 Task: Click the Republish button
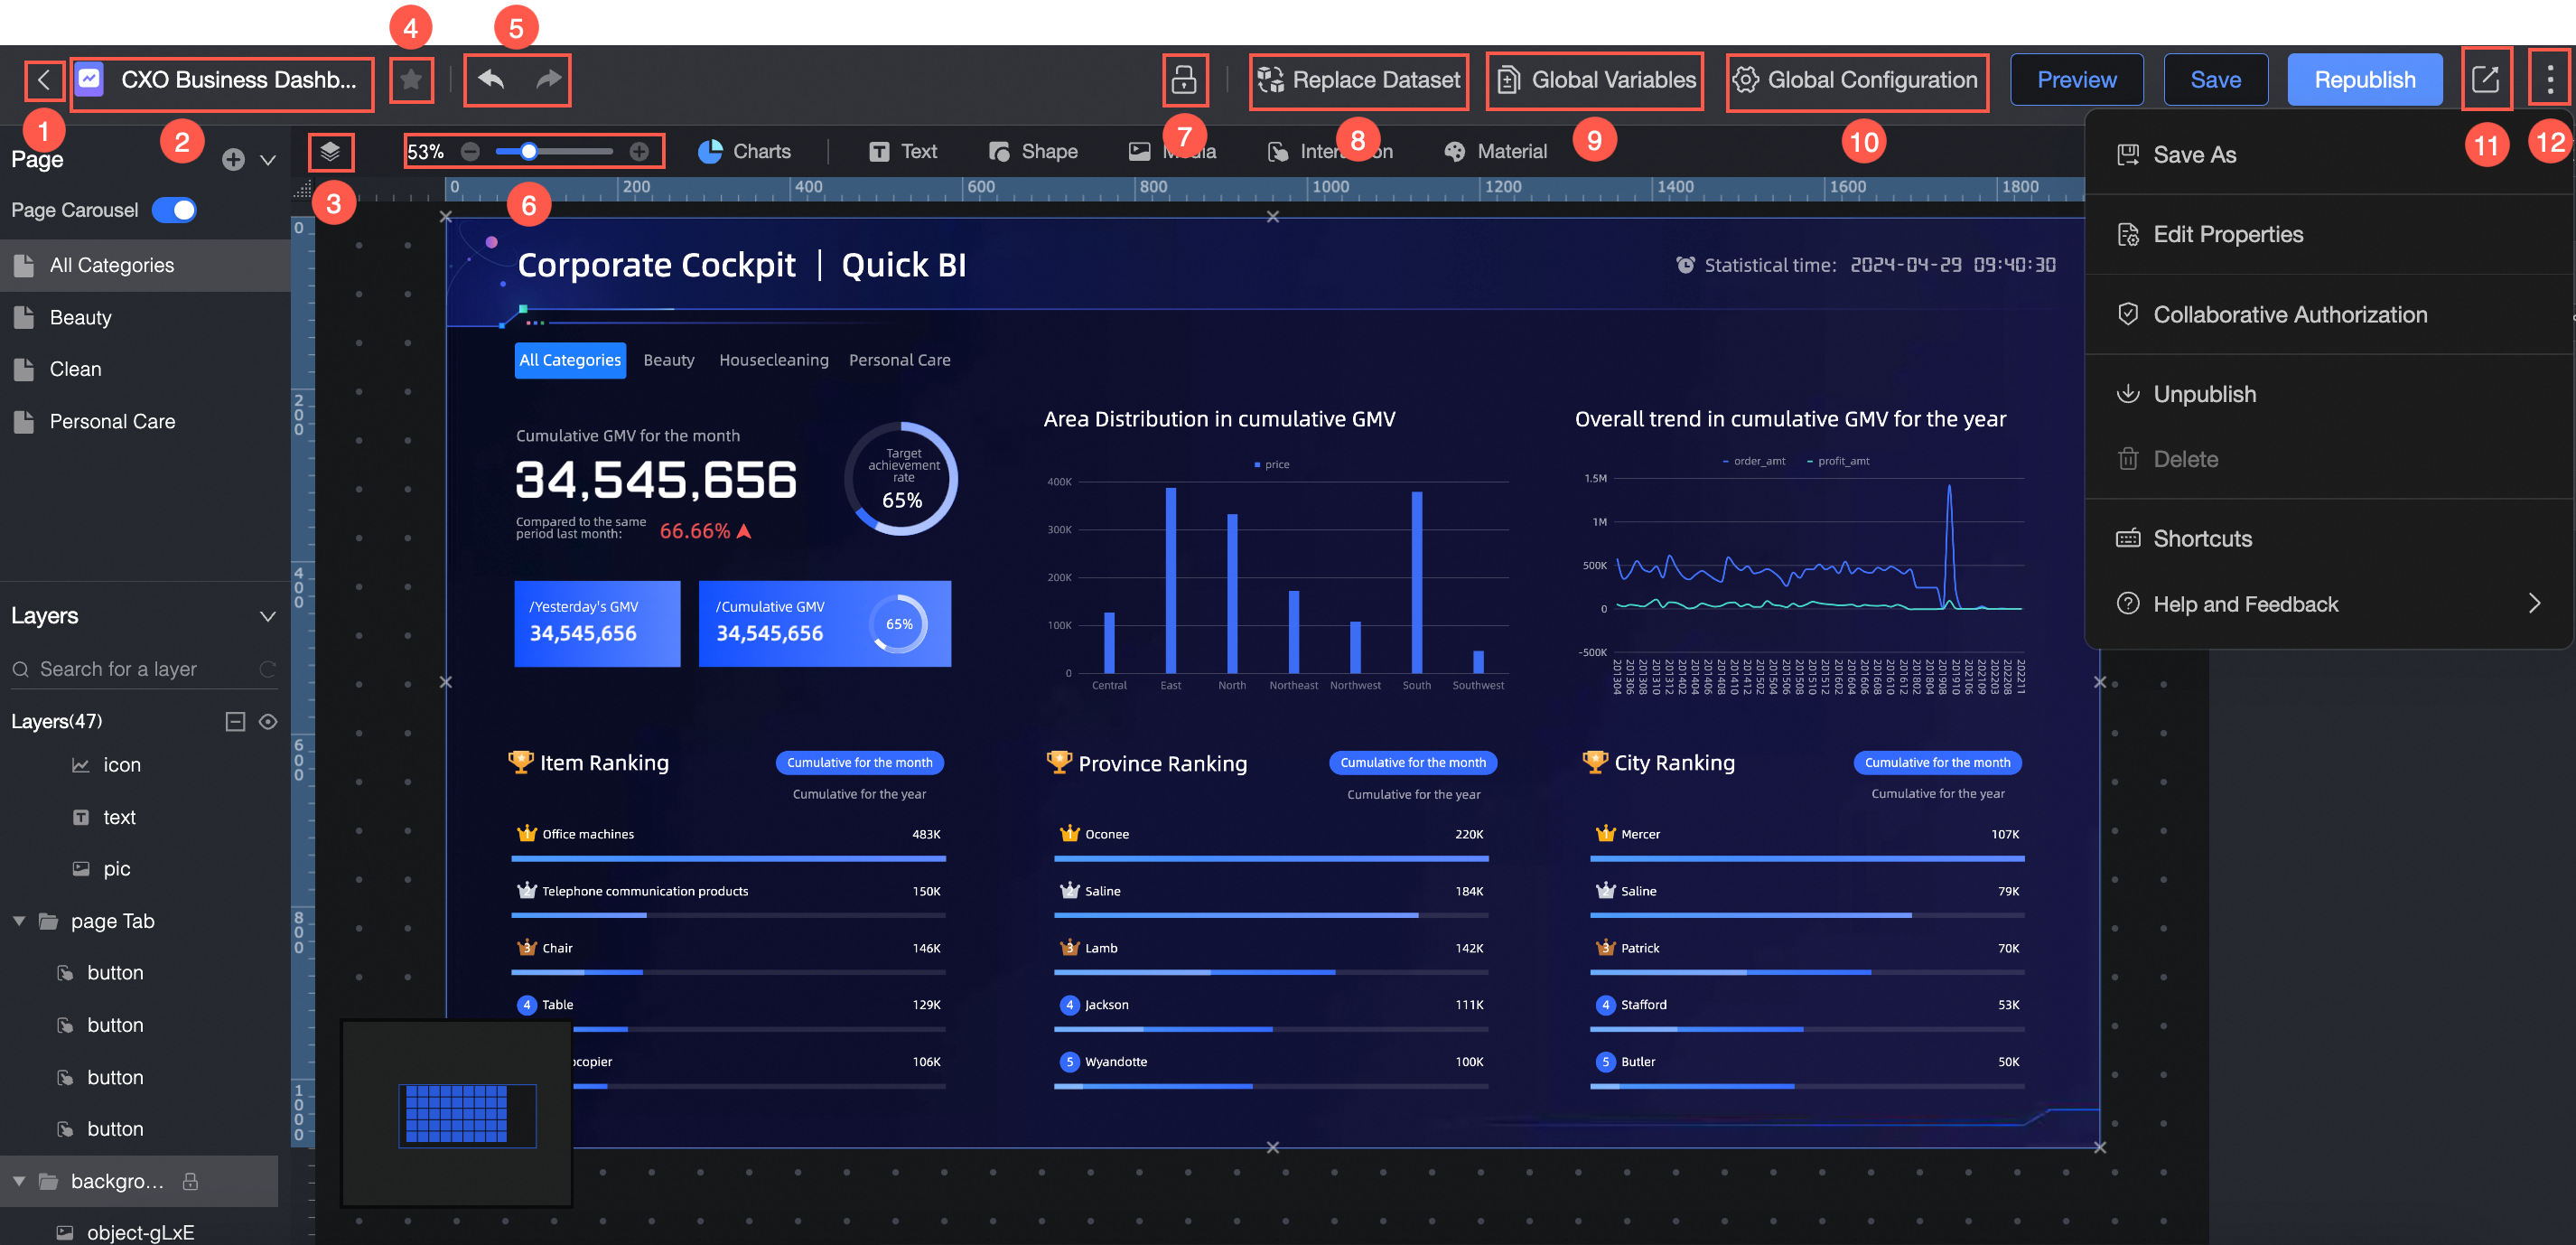[x=2364, y=80]
